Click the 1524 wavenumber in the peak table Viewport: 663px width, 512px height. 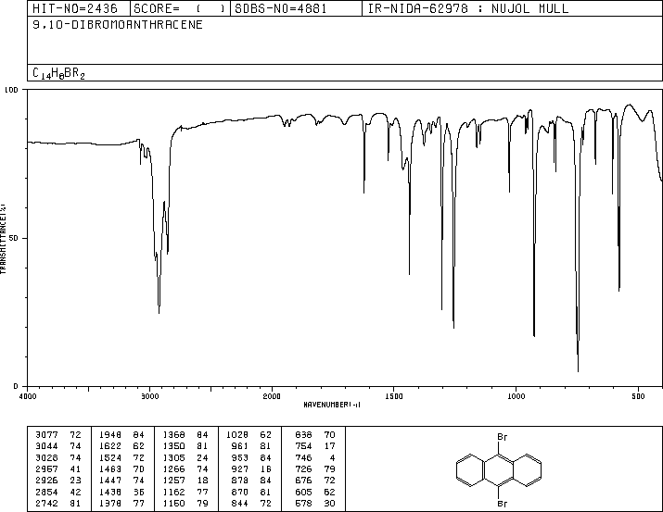click(x=110, y=457)
